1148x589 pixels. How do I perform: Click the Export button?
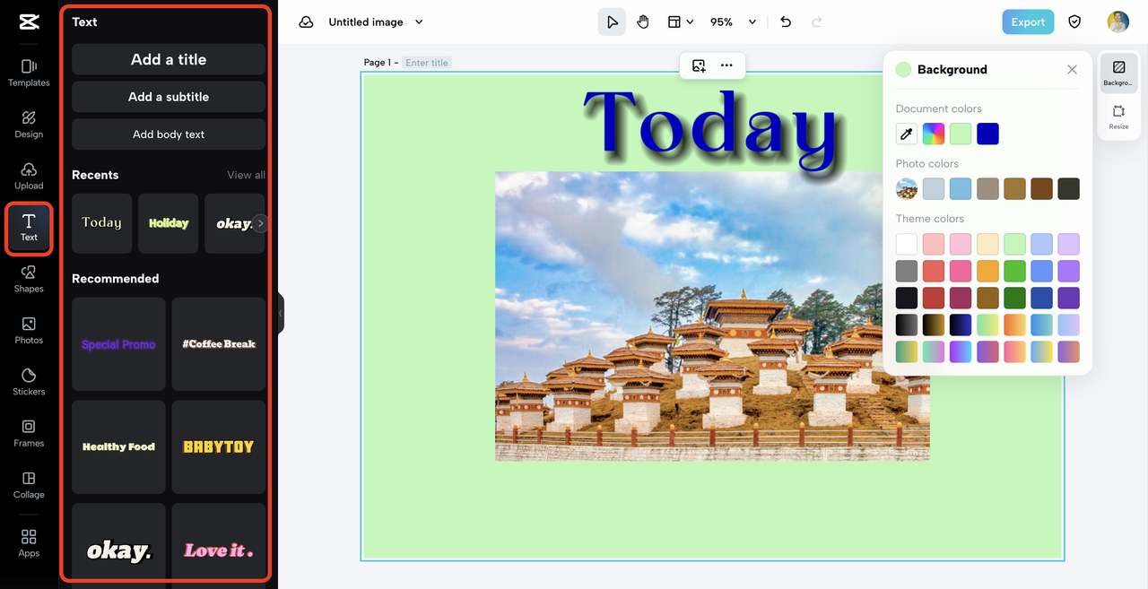[1028, 22]
